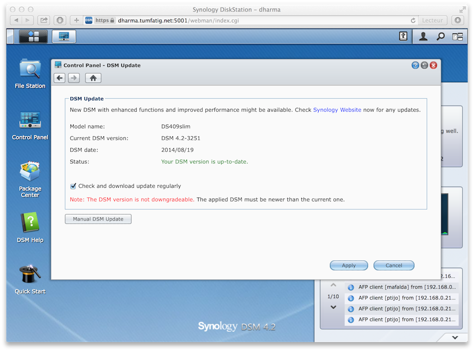Screen dimensions: 474x351
Task: Click the show desktop strip in DSM taskbar
Action: (10, 37)
